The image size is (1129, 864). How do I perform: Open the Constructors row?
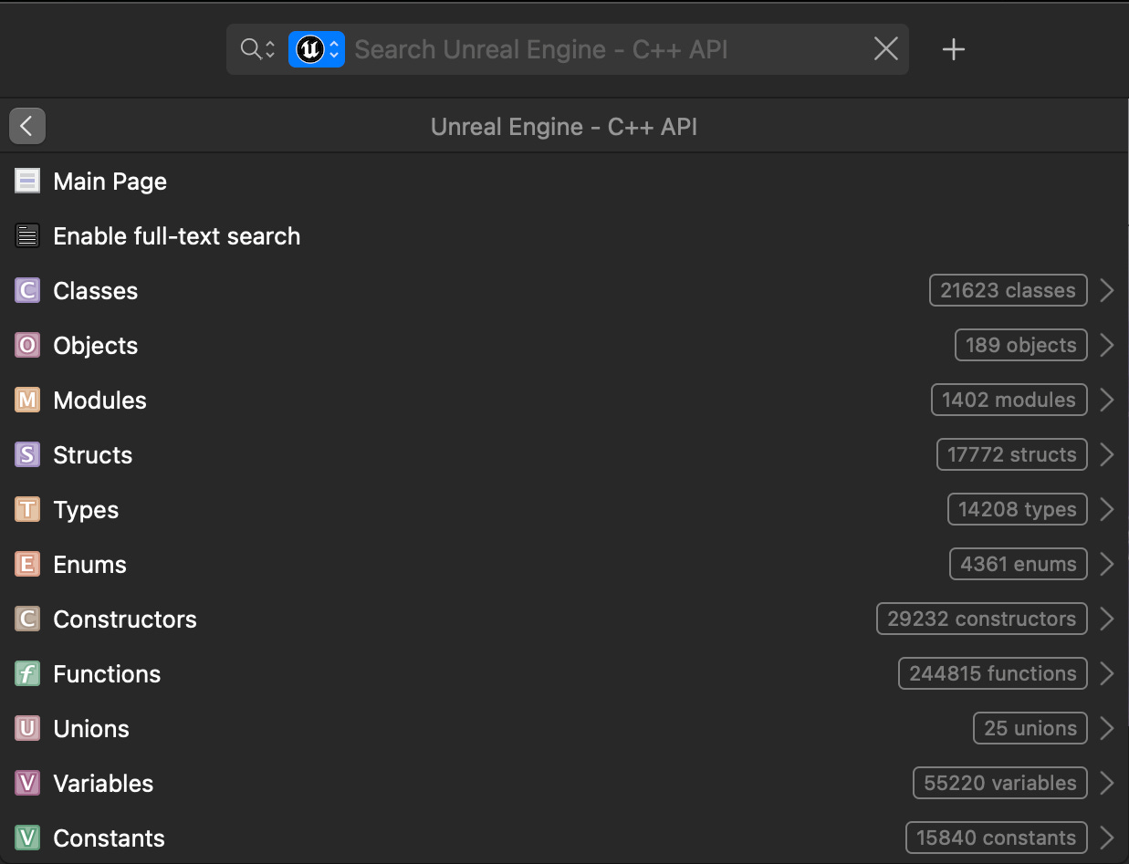564,619
